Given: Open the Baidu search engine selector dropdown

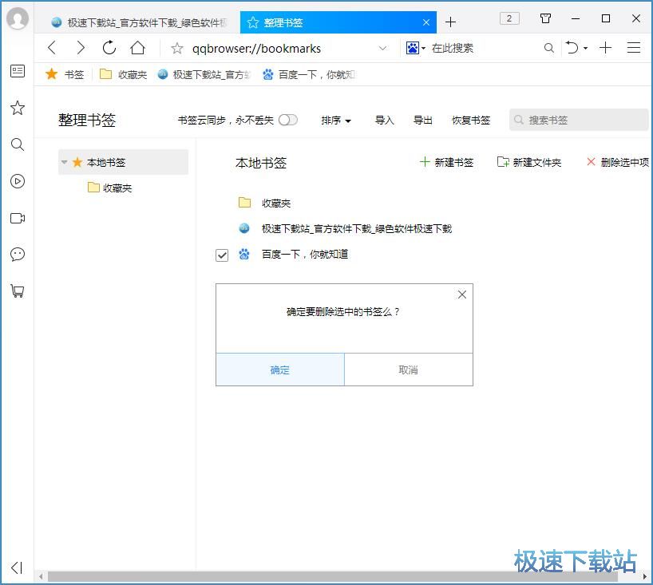Looking at the screenshot, I should pos(416,49).
